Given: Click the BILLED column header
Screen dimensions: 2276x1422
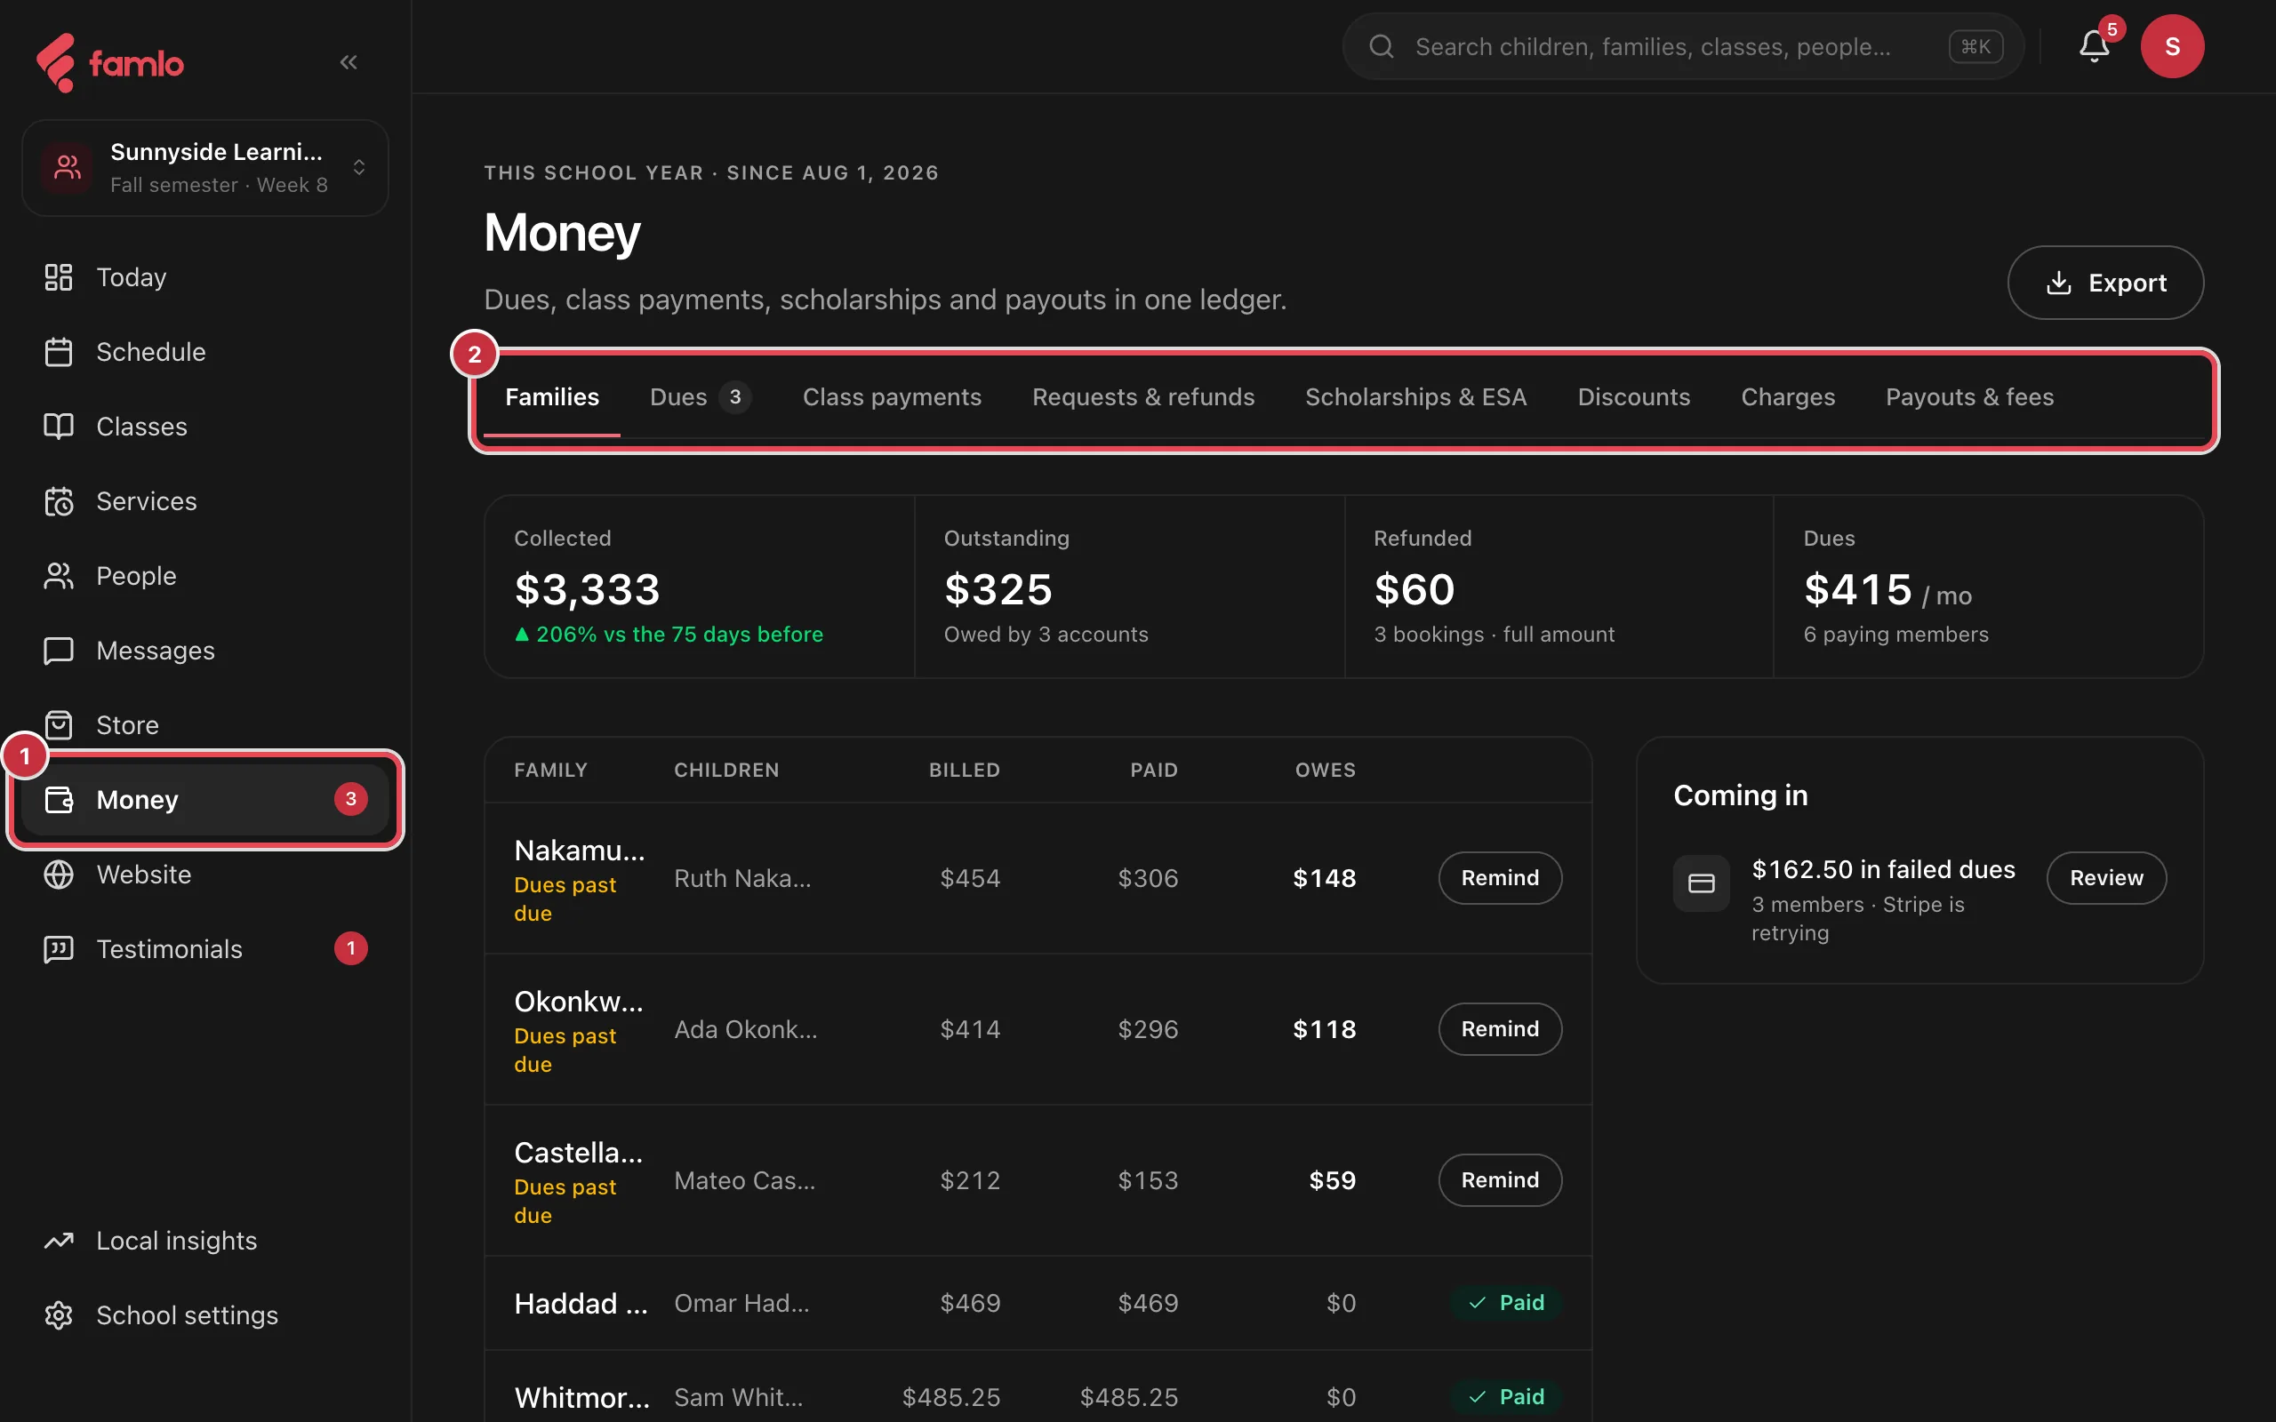Looking at the screenshot, I should [964, 771].
